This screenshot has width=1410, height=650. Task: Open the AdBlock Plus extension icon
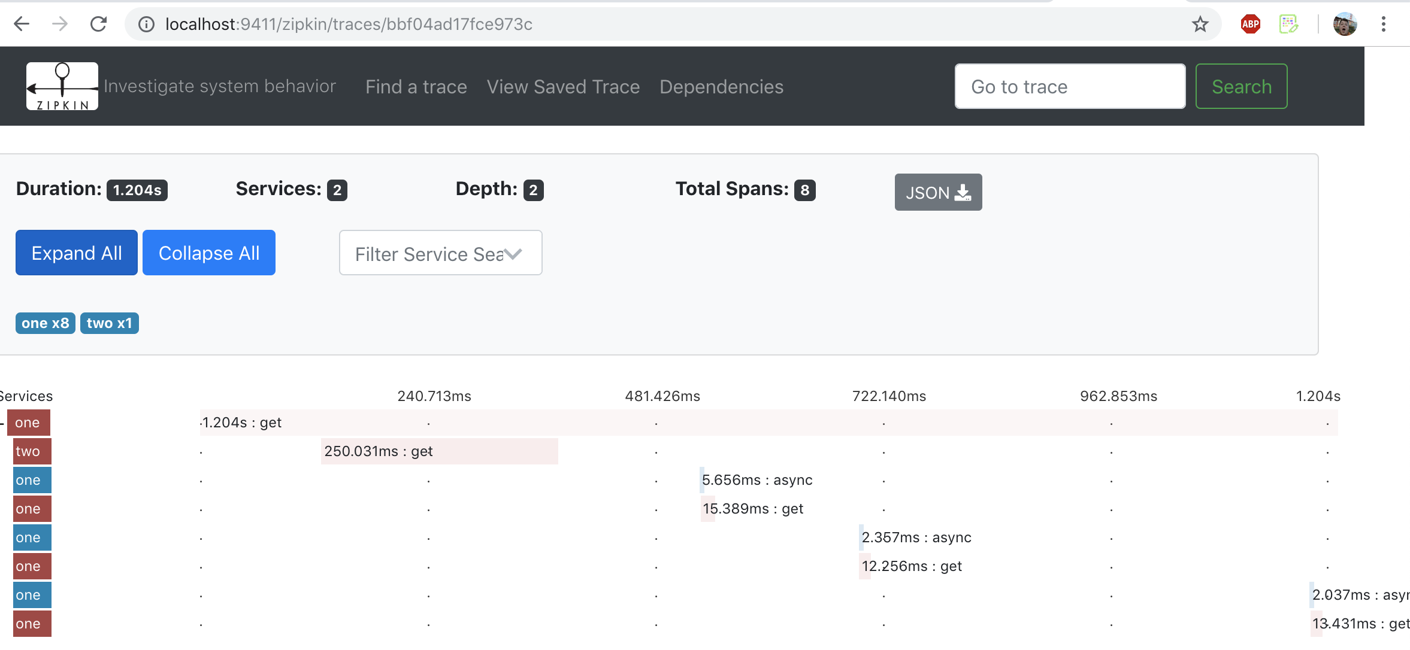[x=1250, y=24]
